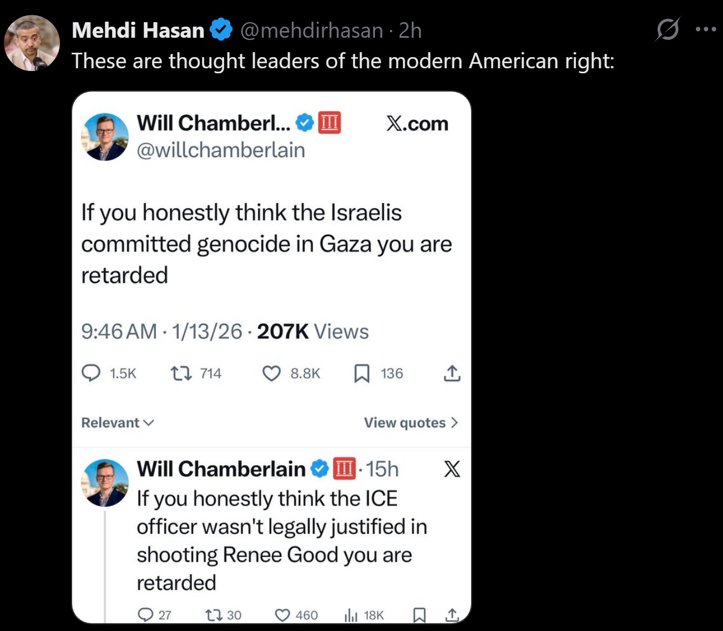Viewport: 723px width, 631px height.
Task: Click Will Chamberlain's top profile avatar
Action: [x=105, y=137]
